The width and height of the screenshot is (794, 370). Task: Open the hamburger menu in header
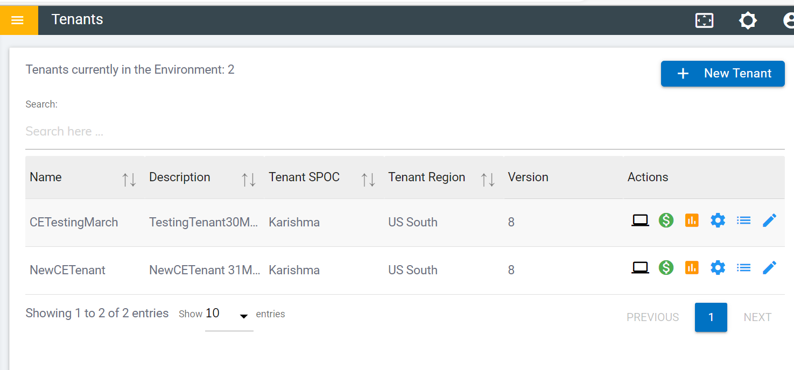[18, 20]
